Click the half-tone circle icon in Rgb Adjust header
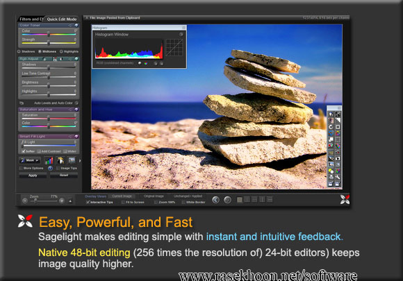 pyautogui.click(x=61, y=59)
